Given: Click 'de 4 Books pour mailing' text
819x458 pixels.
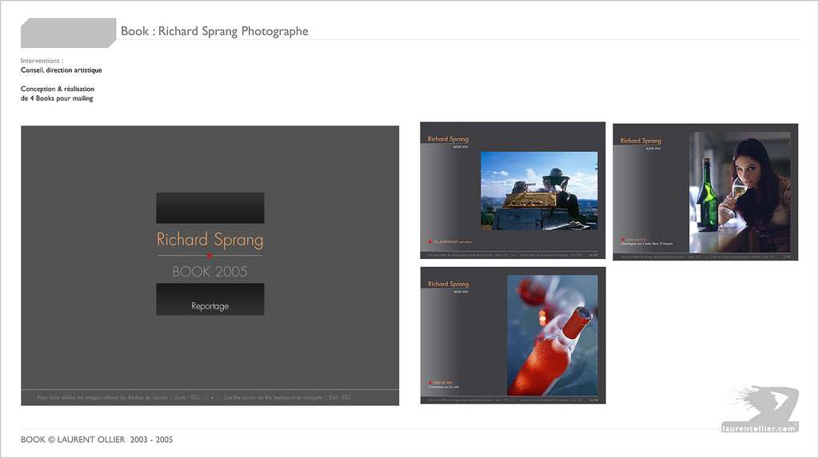Looking at the screenshot, I should point(57,98).
